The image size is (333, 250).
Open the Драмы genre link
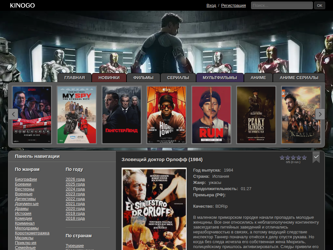pyautogui.click(x=22, y=209)
